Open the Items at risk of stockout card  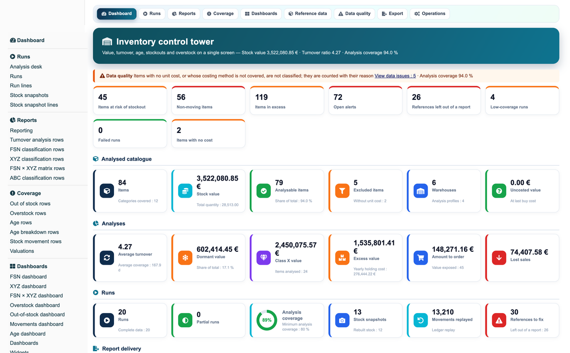130,100
